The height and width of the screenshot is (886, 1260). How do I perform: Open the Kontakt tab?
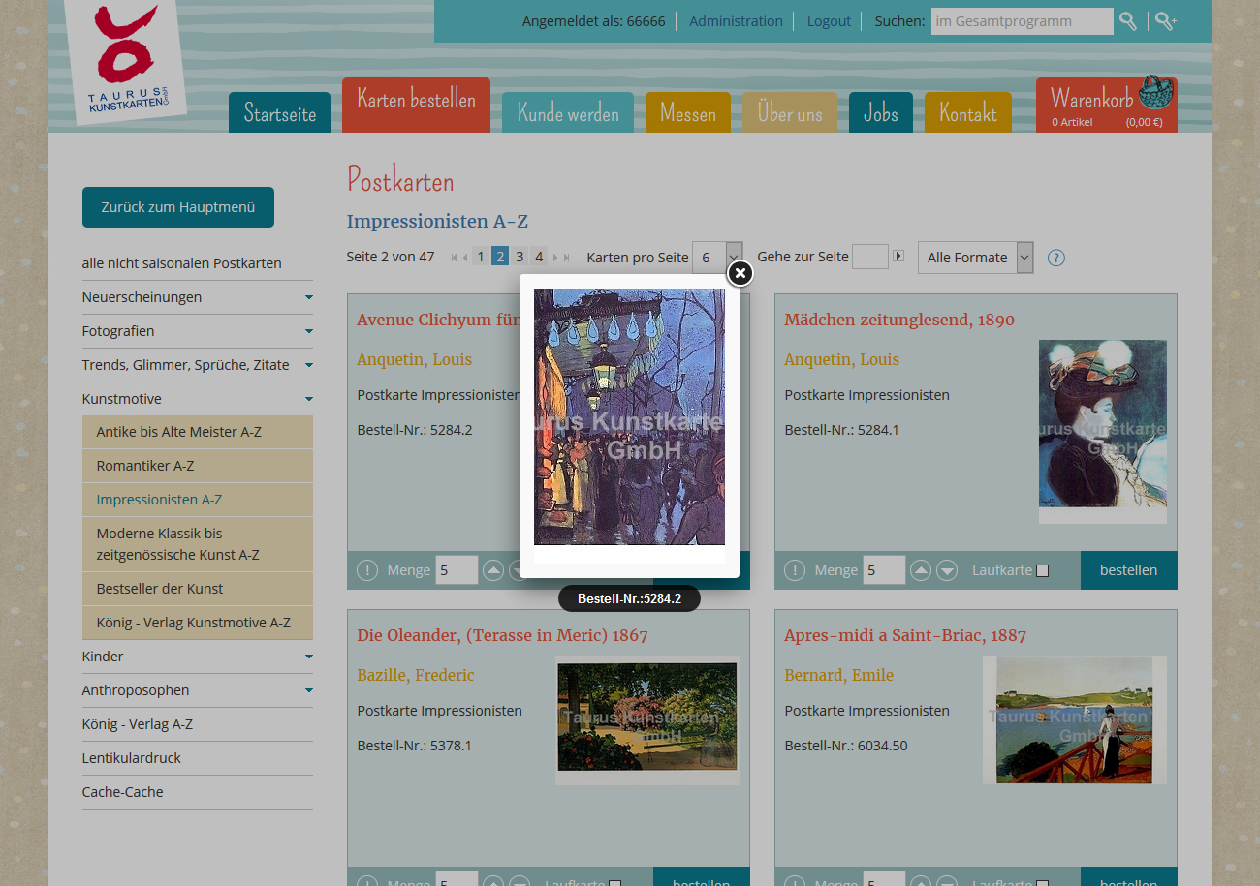[968, 112]
